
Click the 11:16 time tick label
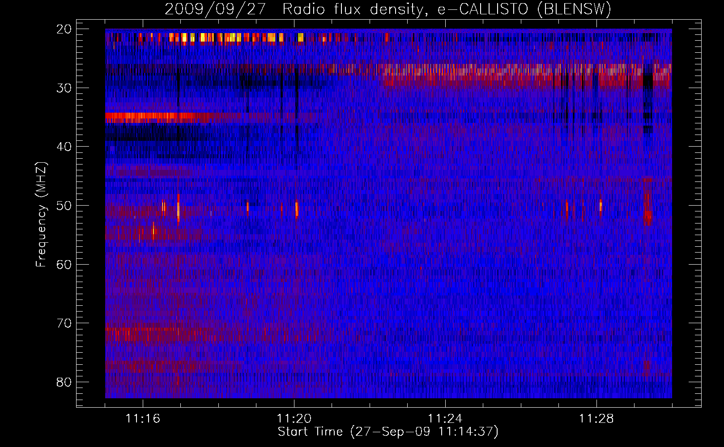tap(143, 419)
